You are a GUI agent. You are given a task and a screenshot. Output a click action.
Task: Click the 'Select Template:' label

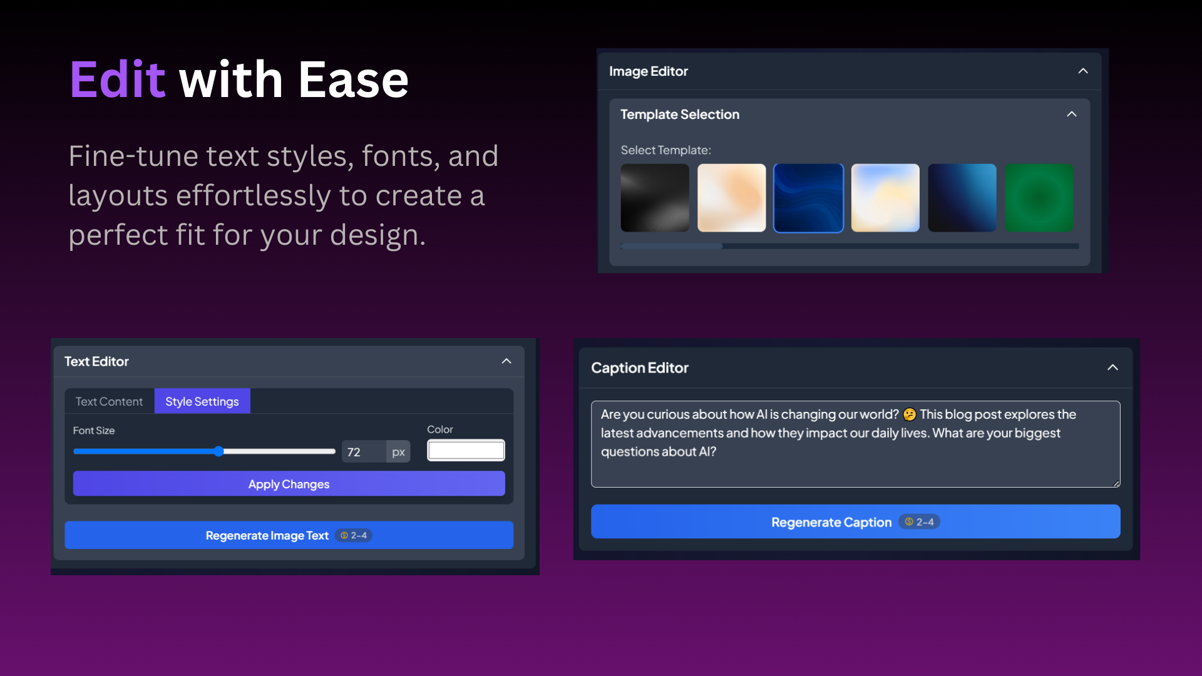coord(665,150)
